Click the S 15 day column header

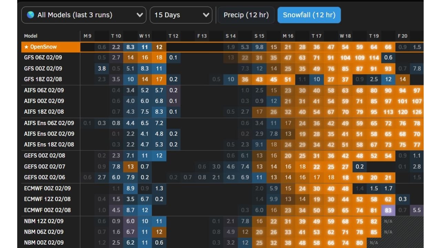click(259, 36)
